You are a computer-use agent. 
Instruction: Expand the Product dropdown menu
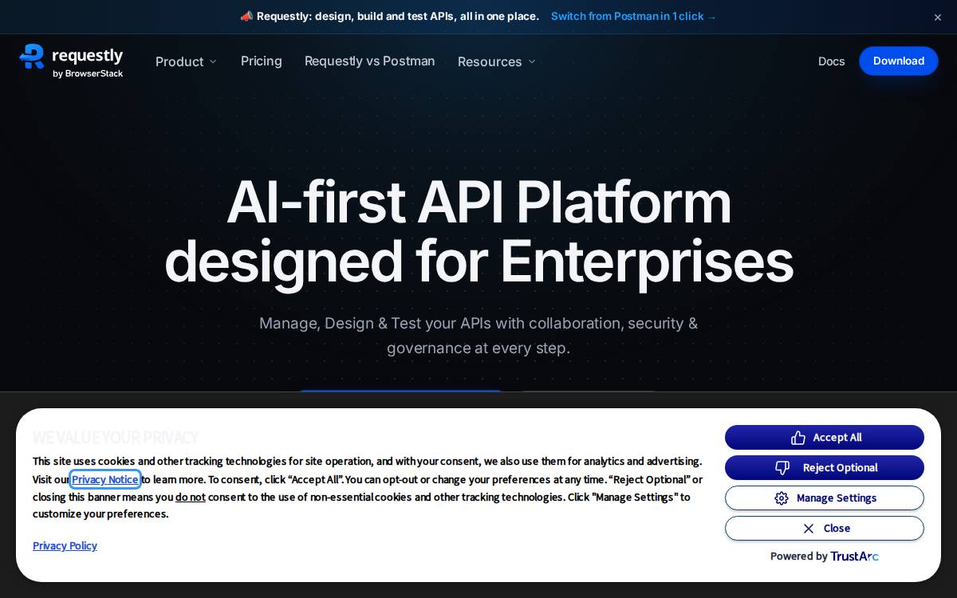(x=186, y=61)
